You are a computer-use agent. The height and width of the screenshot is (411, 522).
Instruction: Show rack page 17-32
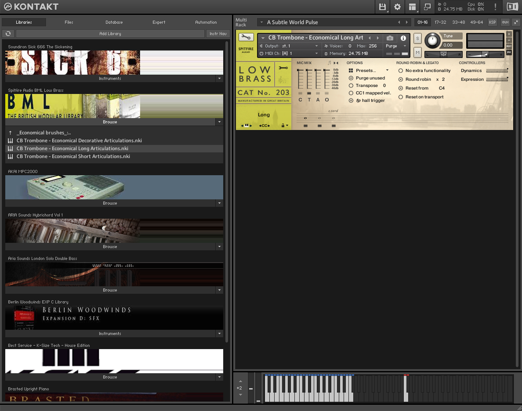(440, 22)
